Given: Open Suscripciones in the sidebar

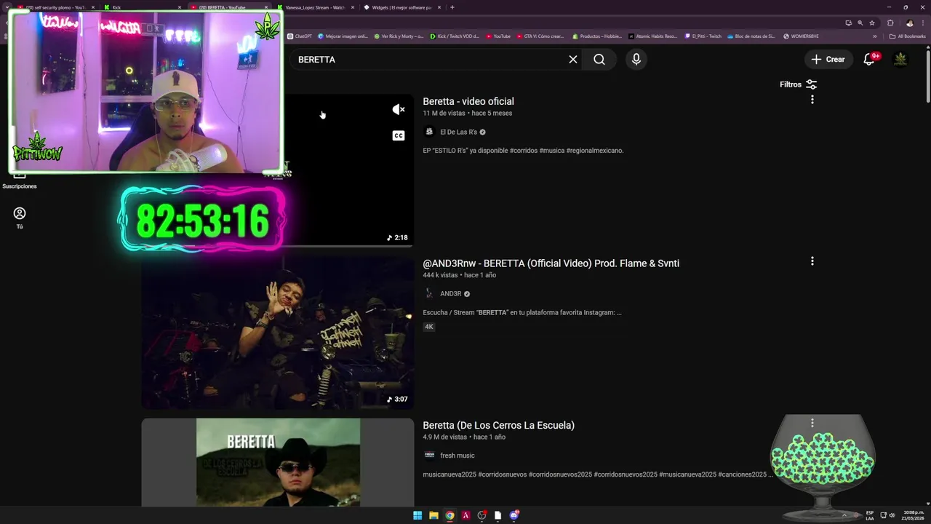Looking at the screenshot, I should (x=20, y=179).
